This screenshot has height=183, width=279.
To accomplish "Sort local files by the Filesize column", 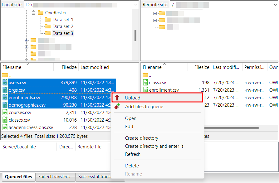I will [x=69, y=67].
